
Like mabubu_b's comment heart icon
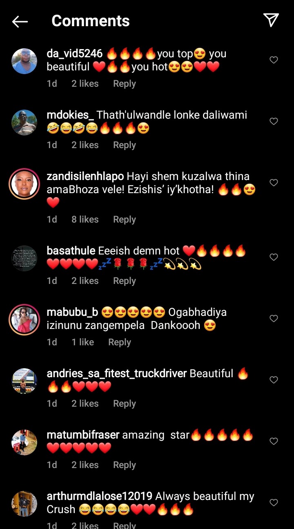tap(274, 319)
